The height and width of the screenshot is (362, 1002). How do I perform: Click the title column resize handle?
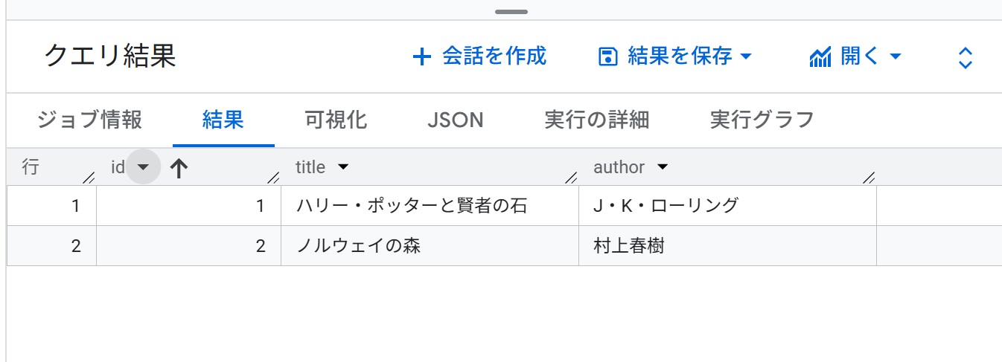coord(571,177)
